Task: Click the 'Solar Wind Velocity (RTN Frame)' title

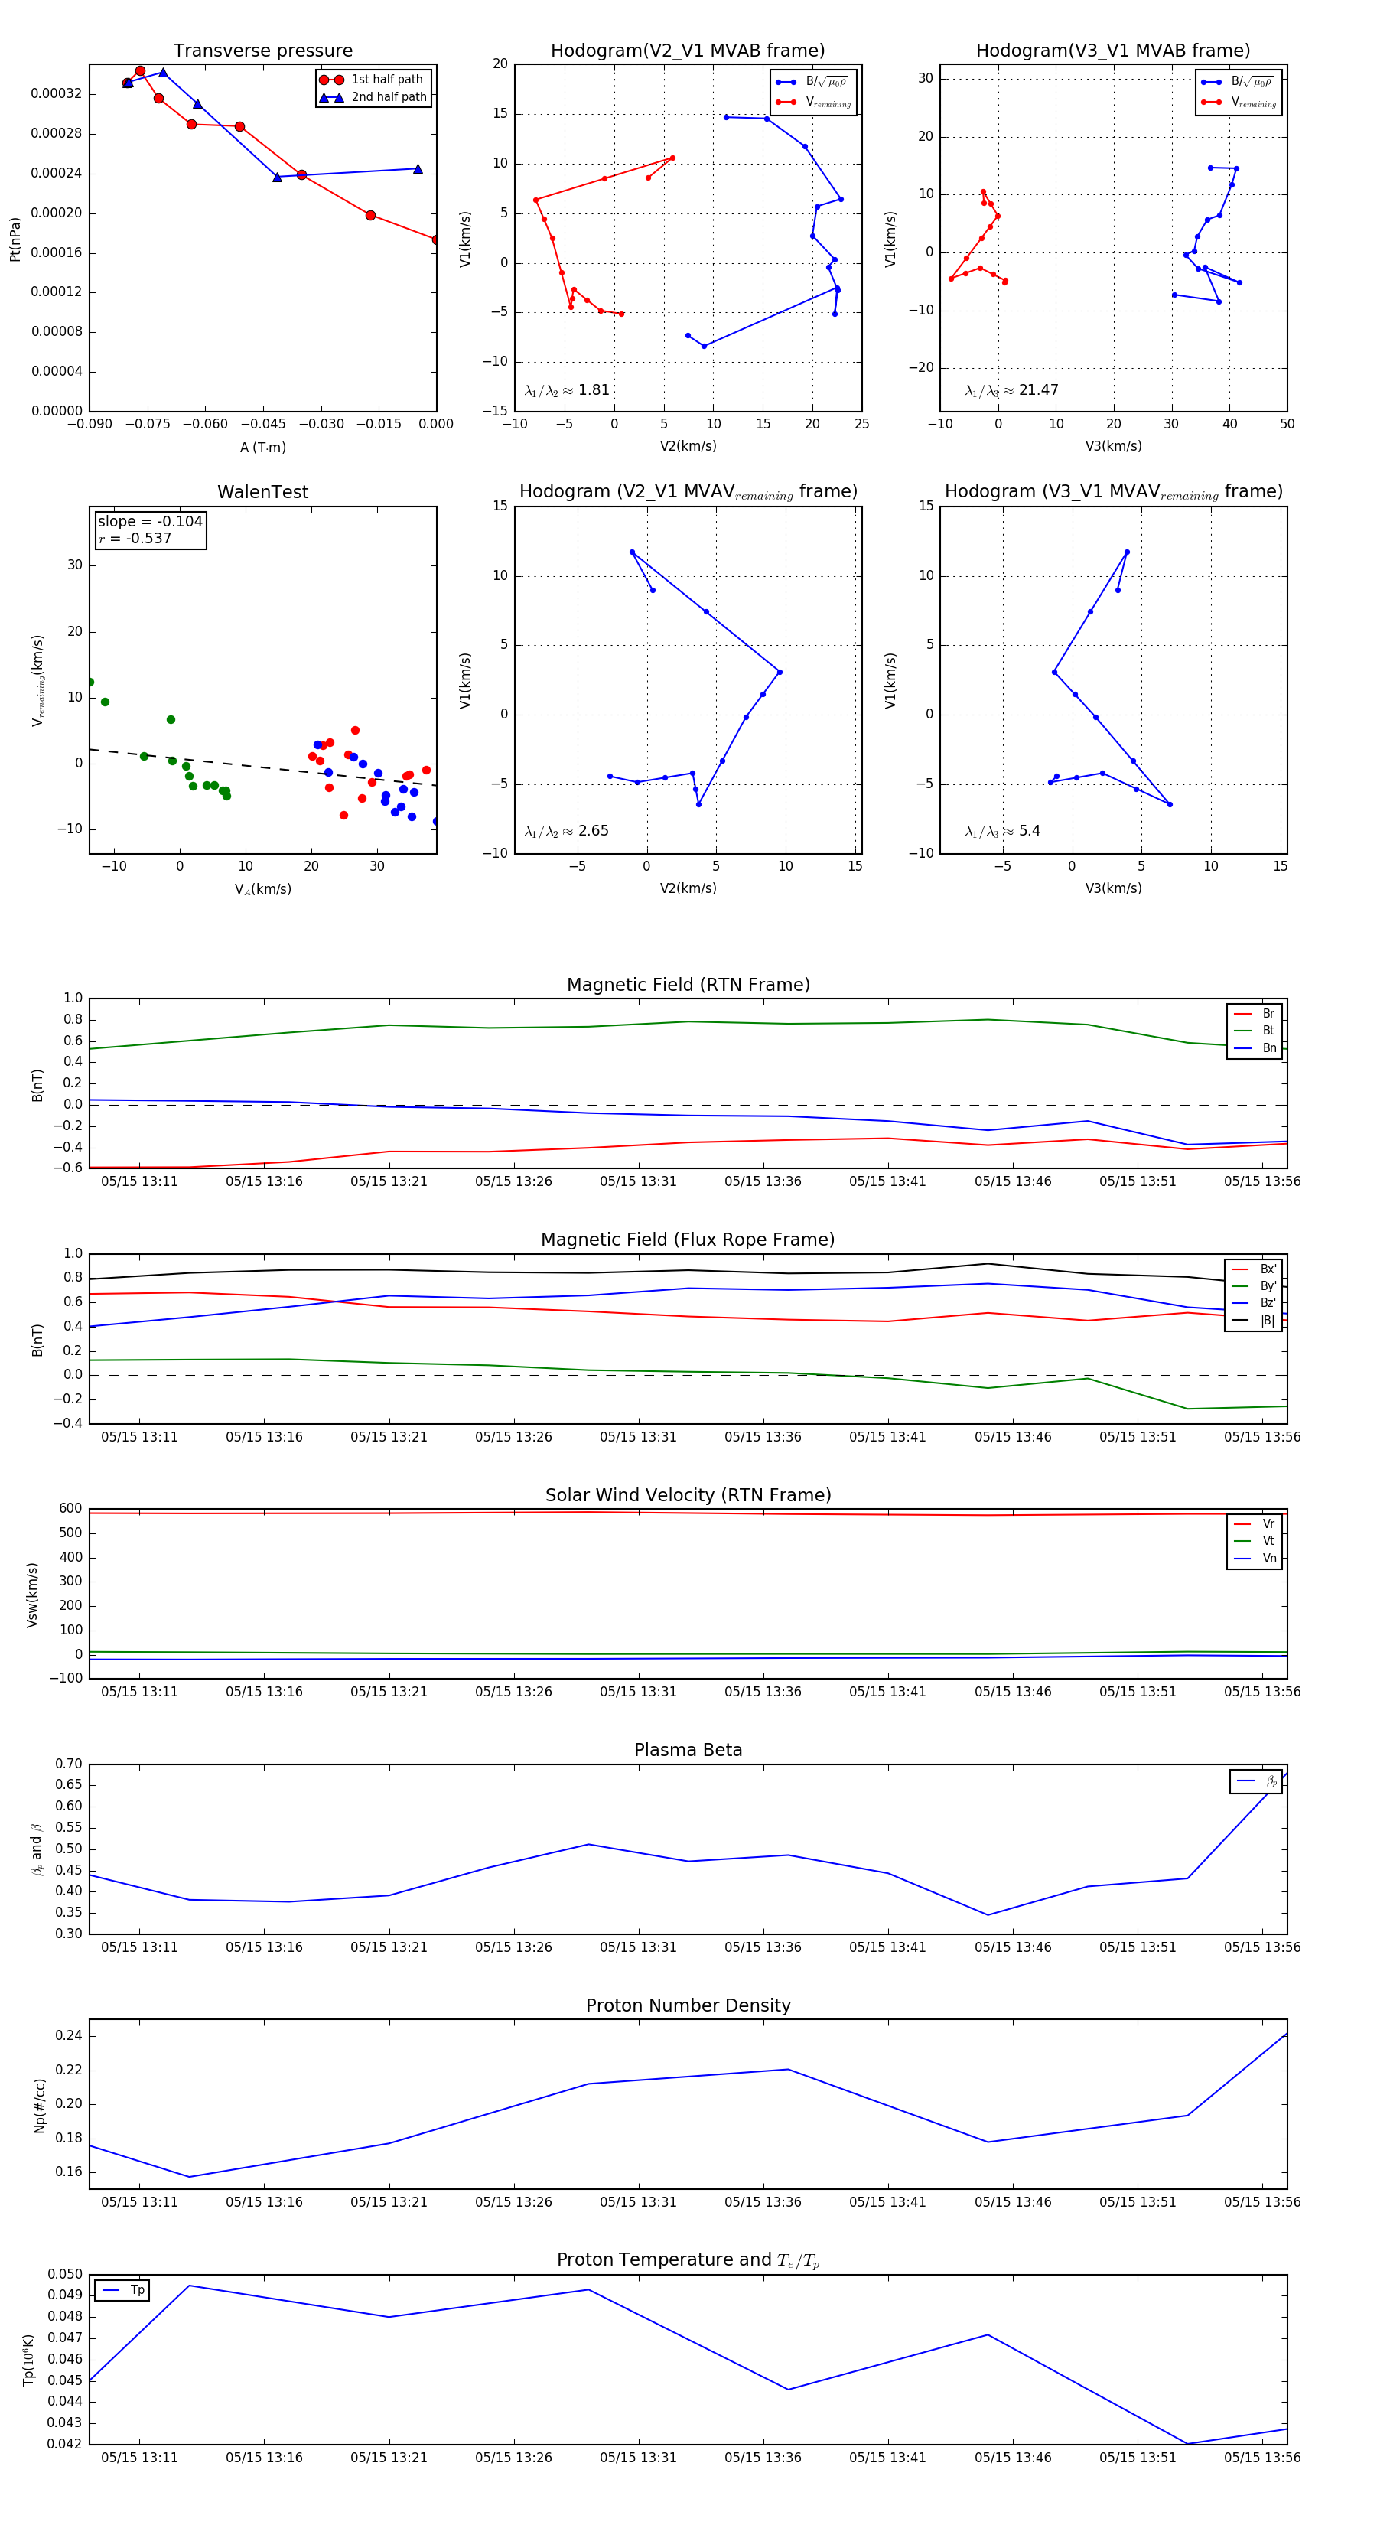Action: click(688, 1495)
